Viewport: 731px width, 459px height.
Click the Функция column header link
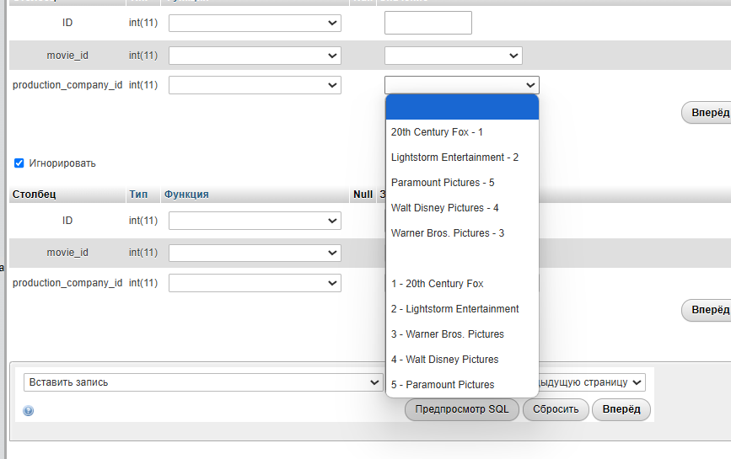[186, 194]
